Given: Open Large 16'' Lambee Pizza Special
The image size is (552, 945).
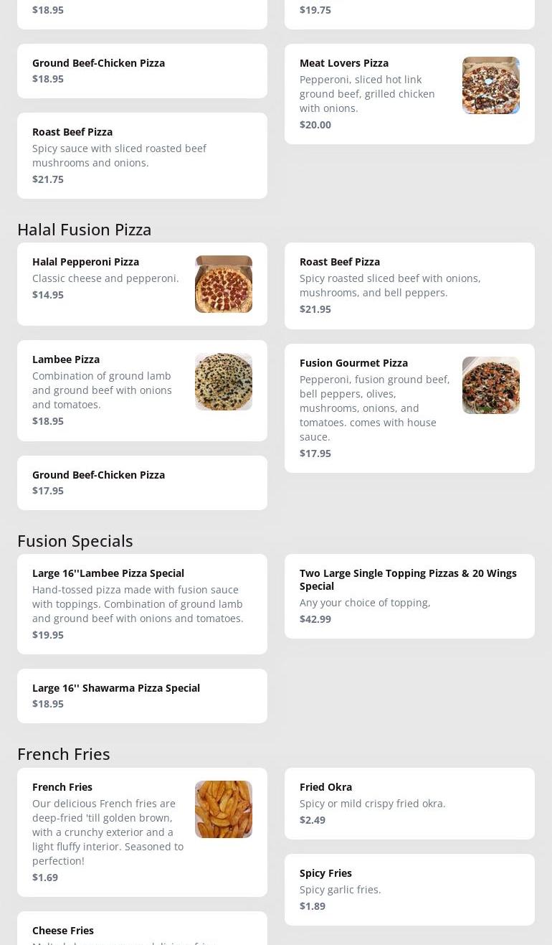Looking at the screenshot, I should tap(108, 573).
